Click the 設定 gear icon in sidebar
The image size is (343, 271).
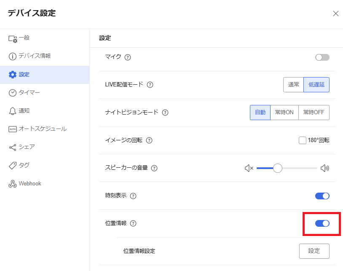click(13, 74)
